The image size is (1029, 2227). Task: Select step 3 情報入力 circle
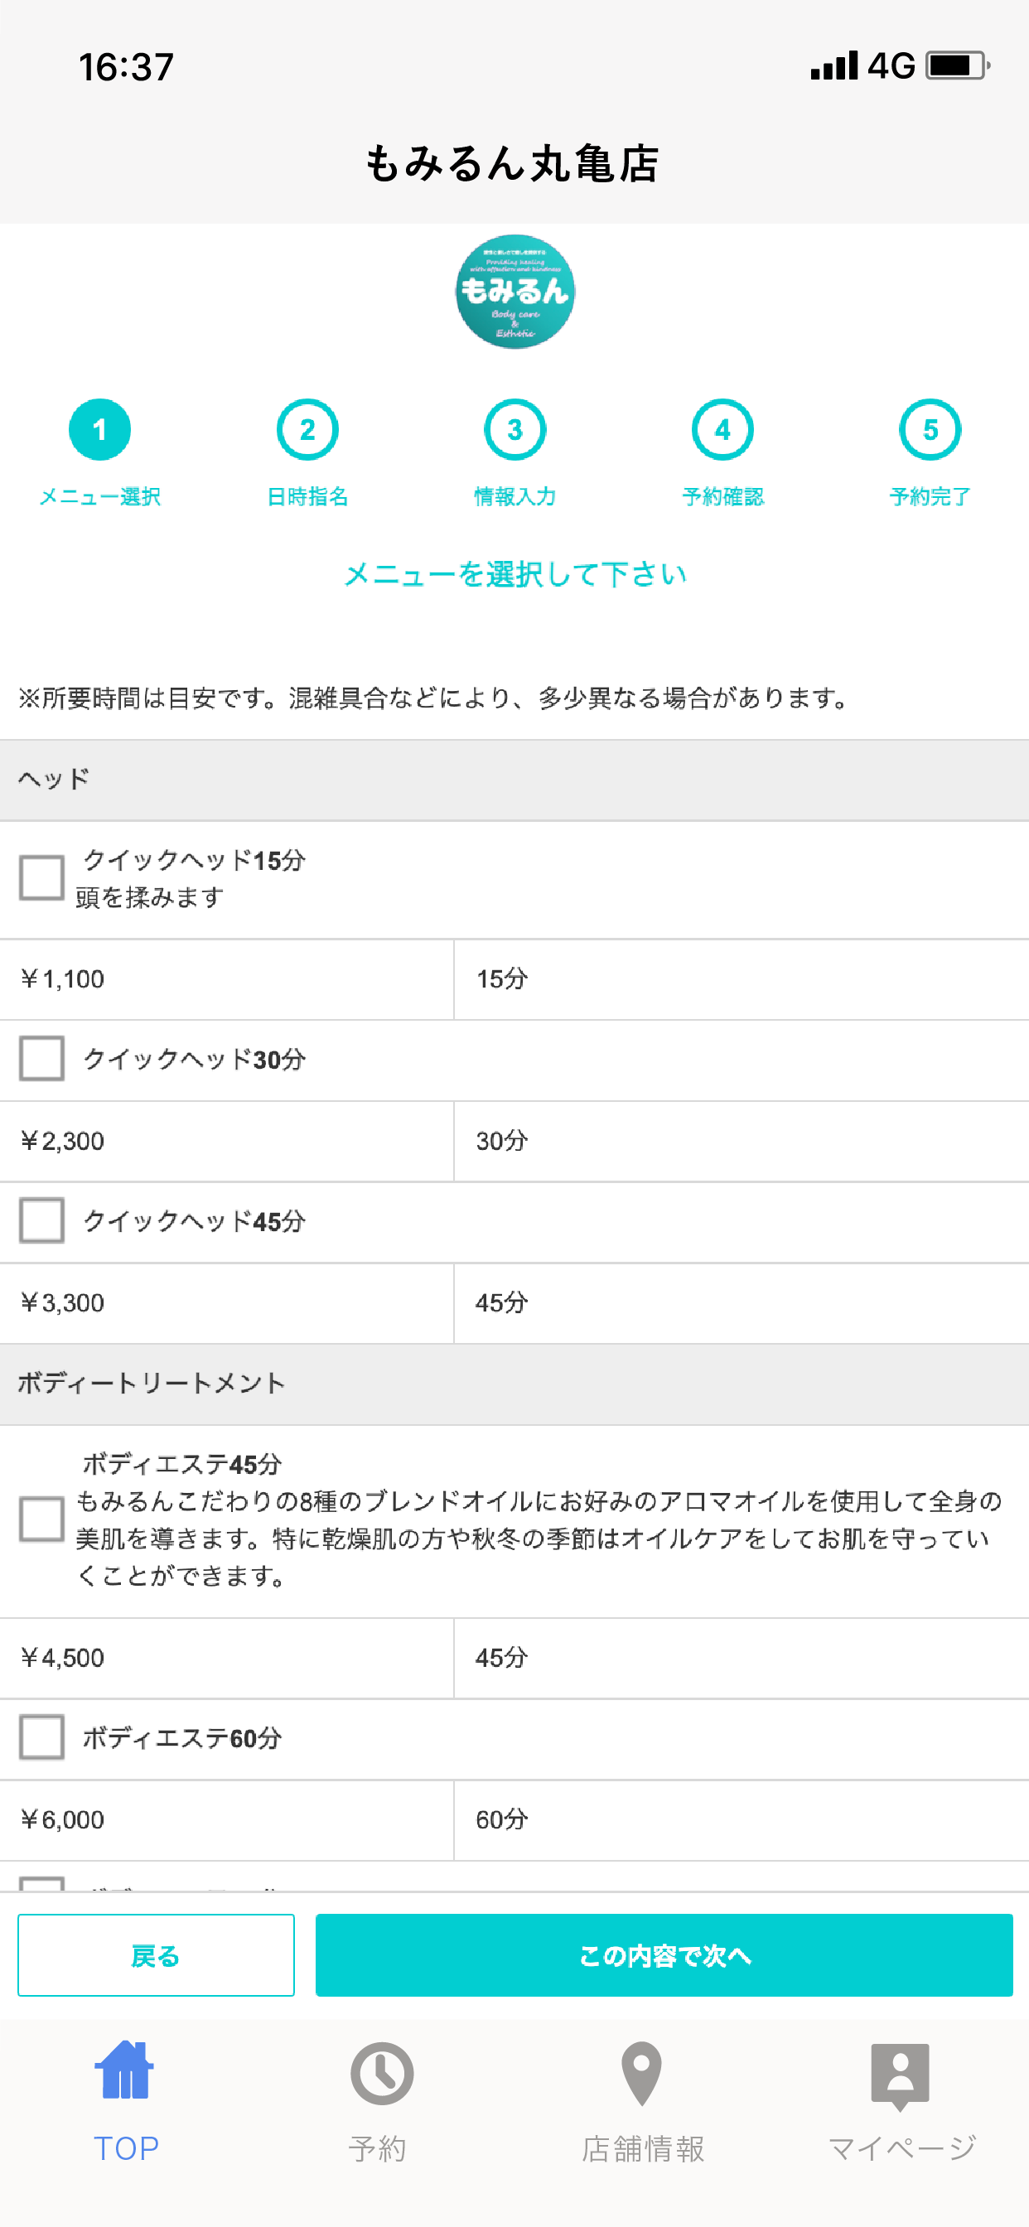tap(514, 430)
